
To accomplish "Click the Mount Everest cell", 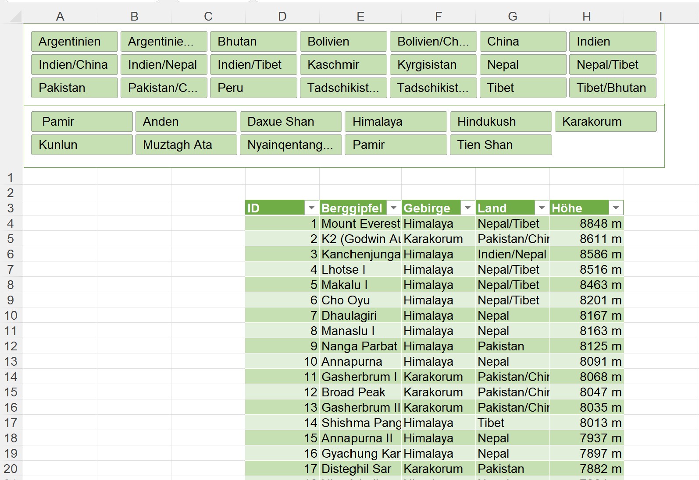I will pyautogui.click(x=360, y=224).
